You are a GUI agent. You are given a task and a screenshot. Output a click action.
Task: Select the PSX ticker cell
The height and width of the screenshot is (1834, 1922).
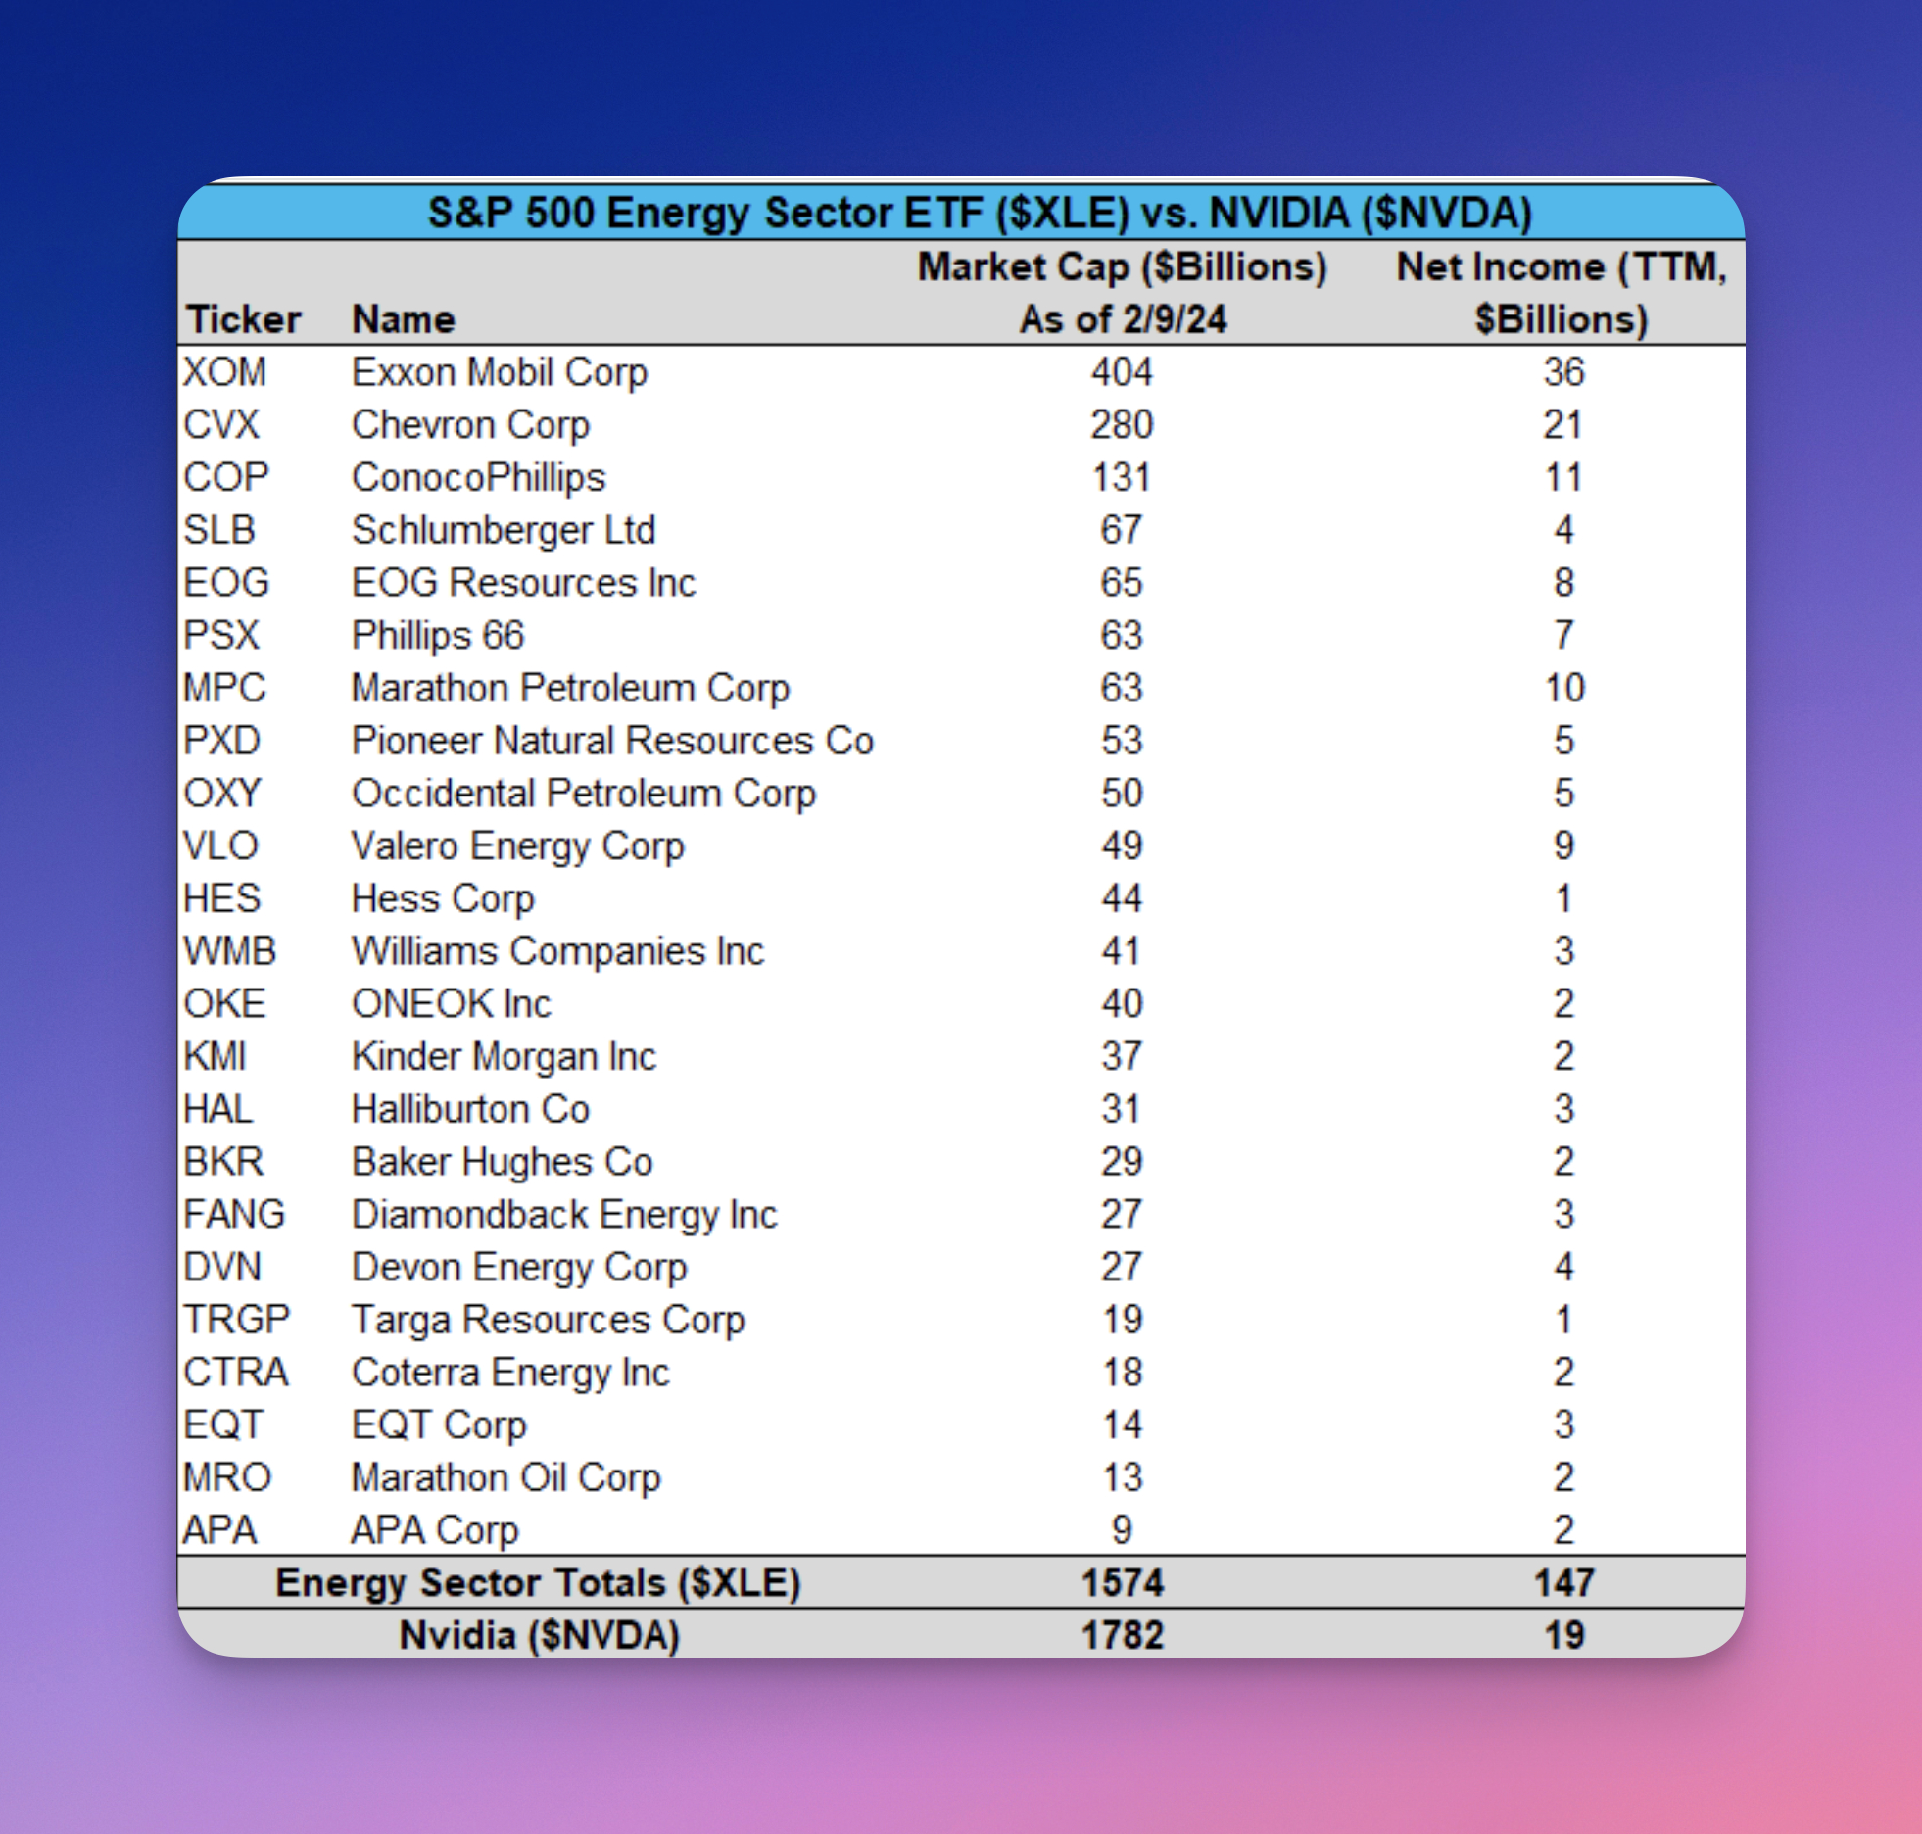221,636
